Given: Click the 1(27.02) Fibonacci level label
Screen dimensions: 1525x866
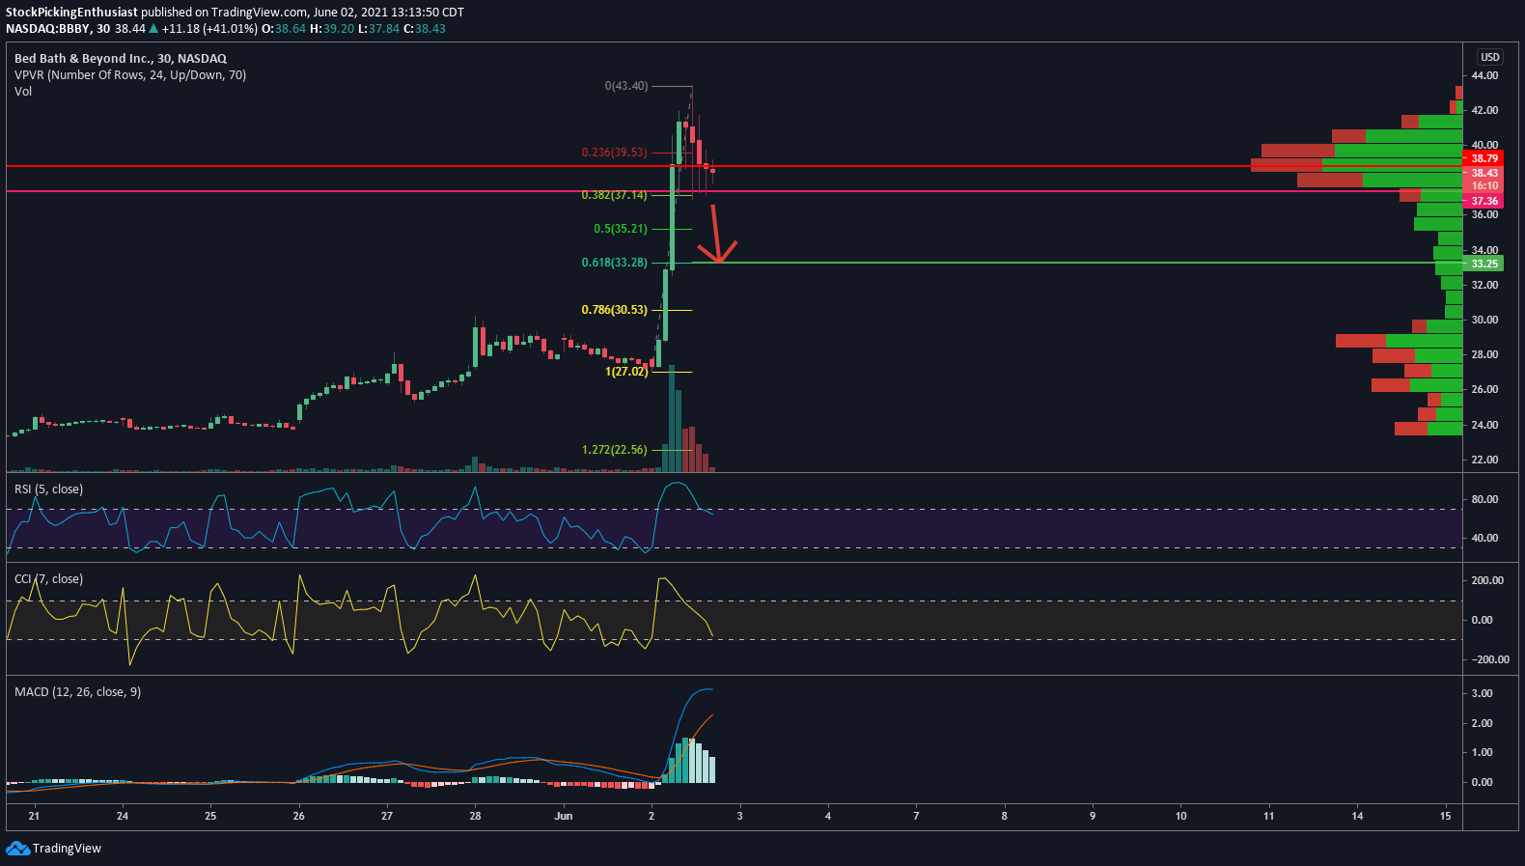Looking at the screenshot, I should (x=626, y=372).
